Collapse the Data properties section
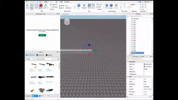This screenshot has height=100, width=178. [128, 77]
